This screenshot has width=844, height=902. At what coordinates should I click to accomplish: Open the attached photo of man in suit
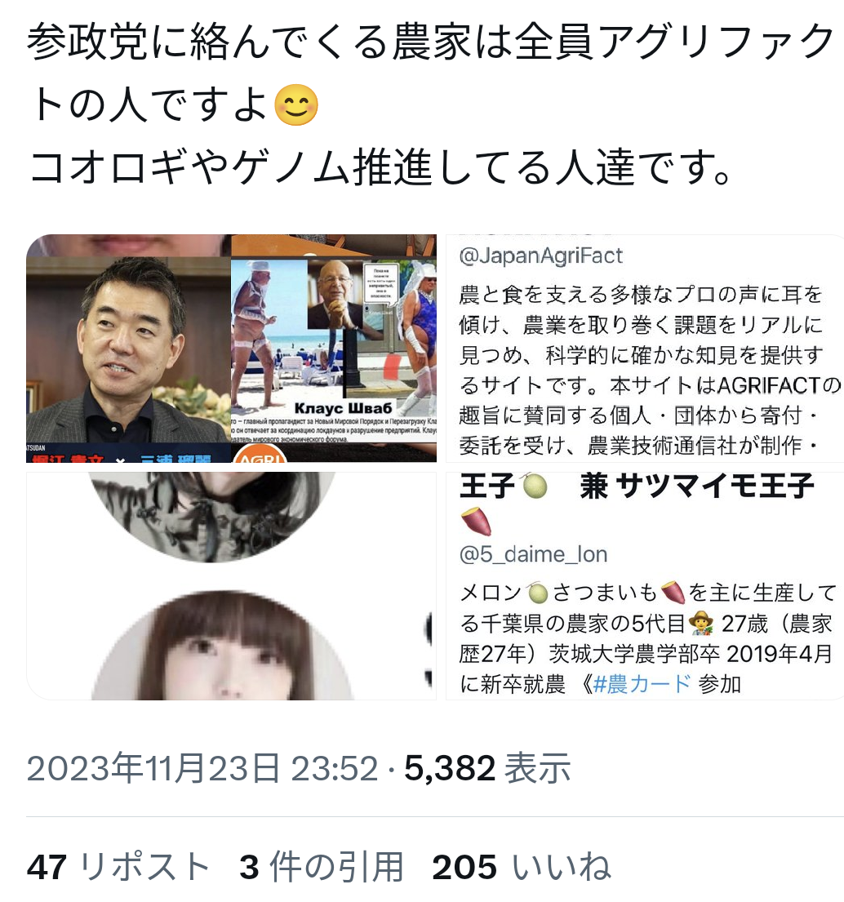[128, 348]
